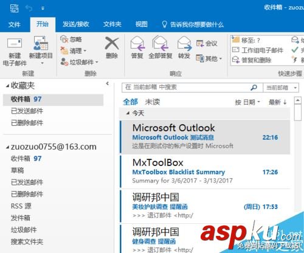Show 全部 (All) messages filter
Image resolution: width=304 pixels, height=253 pixels.
coord(130,102)
